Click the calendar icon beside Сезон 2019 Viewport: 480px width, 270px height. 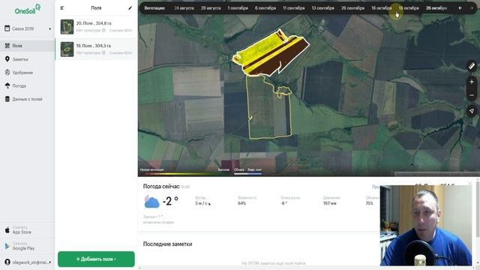tap(7, 28)
